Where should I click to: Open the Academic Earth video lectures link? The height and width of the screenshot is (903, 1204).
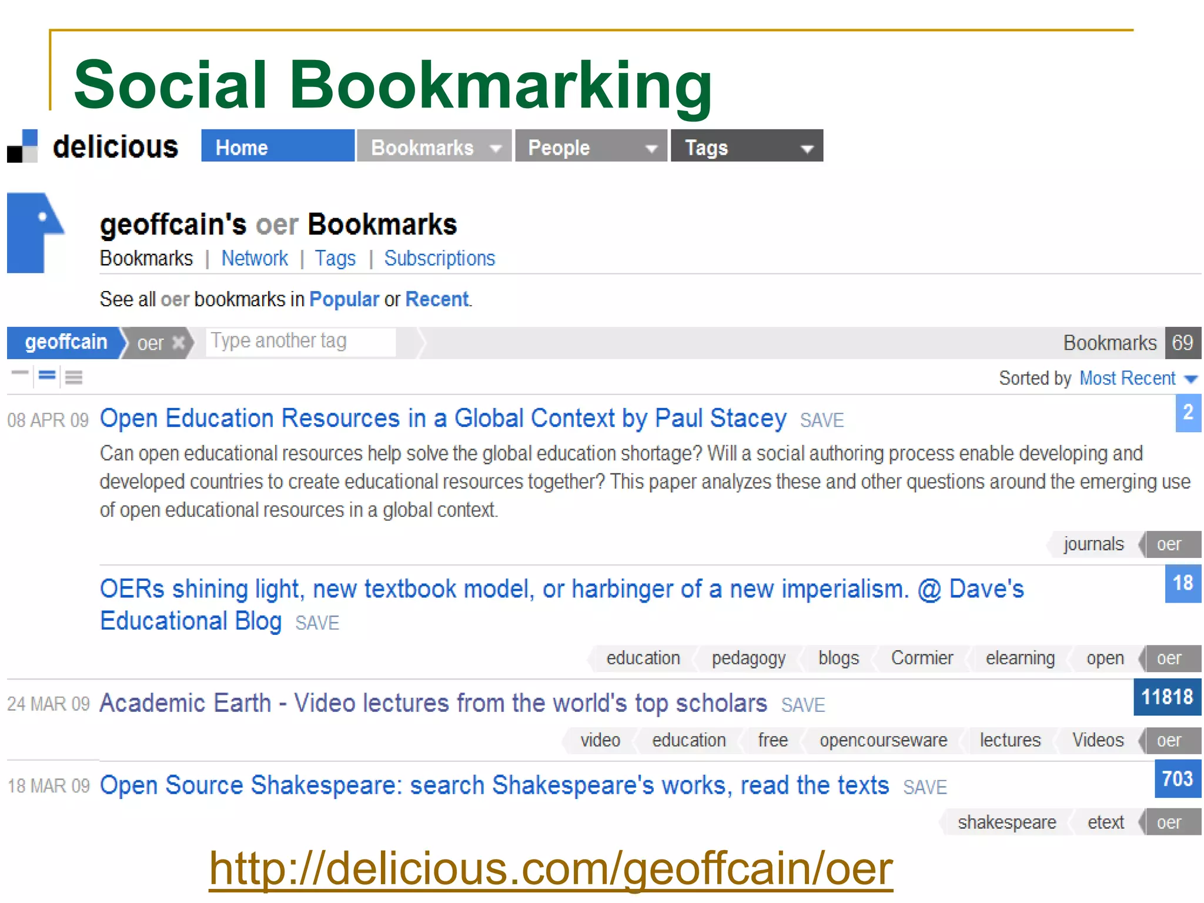(433, 703)
